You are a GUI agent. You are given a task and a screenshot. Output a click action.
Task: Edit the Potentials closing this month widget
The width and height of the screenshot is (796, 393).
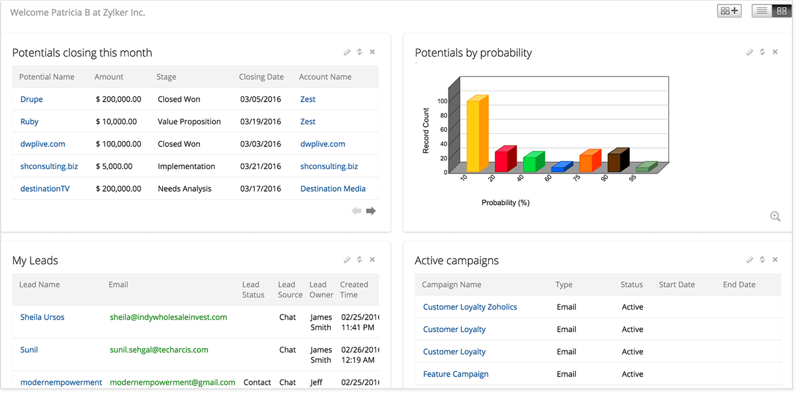pos(347,52)
